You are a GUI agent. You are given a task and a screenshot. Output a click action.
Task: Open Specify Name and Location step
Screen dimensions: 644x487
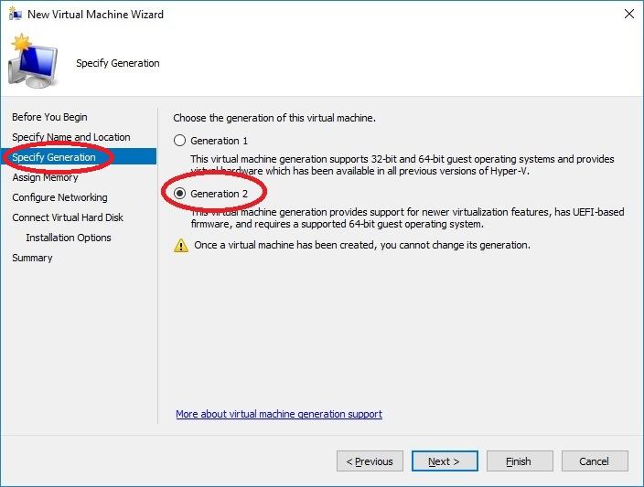tap(71, 137)
